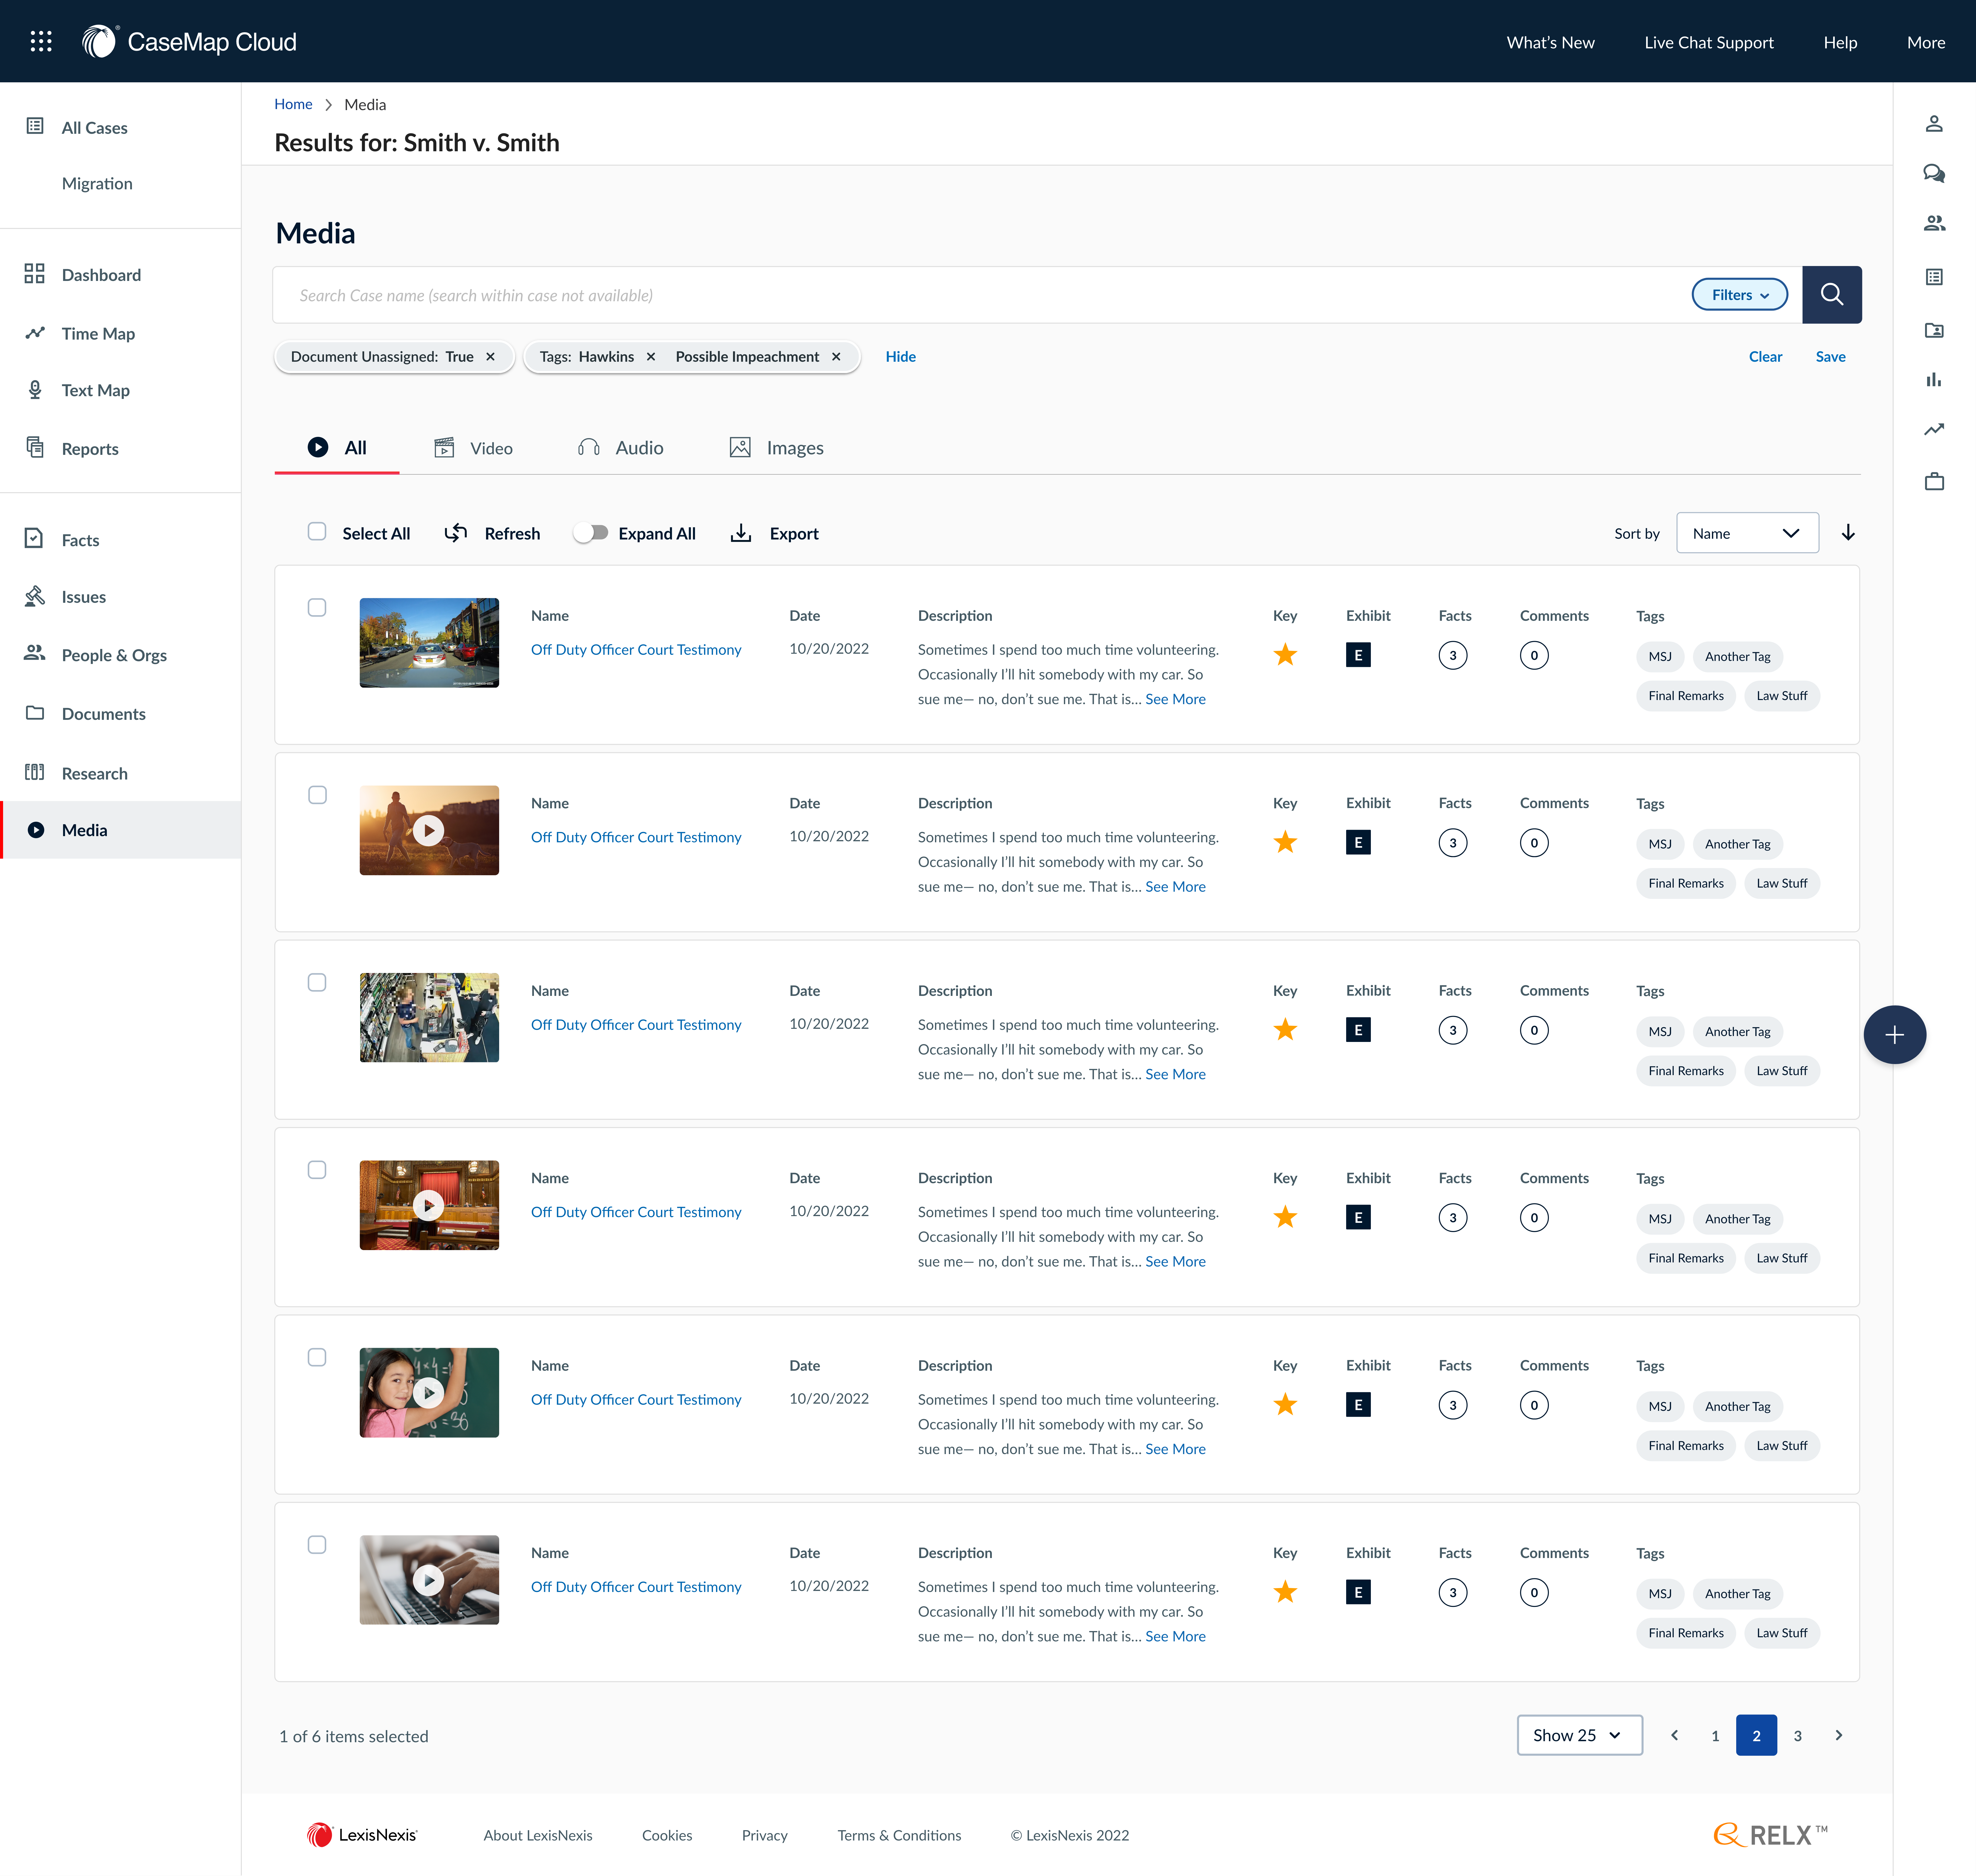Check the first media row checkbox
Screen dimensions: 1976x1876
pos(317,608)
